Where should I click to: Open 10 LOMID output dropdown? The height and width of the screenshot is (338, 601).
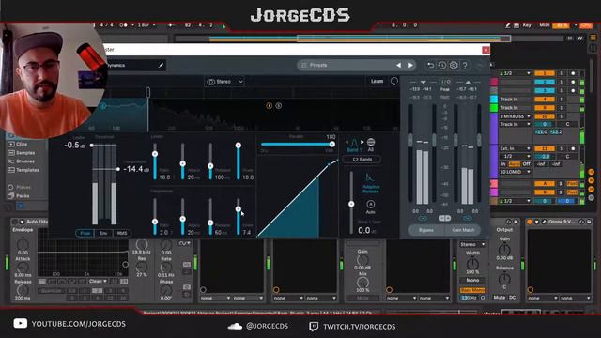[516, 172]
